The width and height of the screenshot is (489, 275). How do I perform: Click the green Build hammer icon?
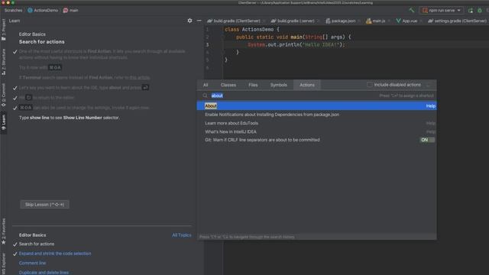point(412,10)
